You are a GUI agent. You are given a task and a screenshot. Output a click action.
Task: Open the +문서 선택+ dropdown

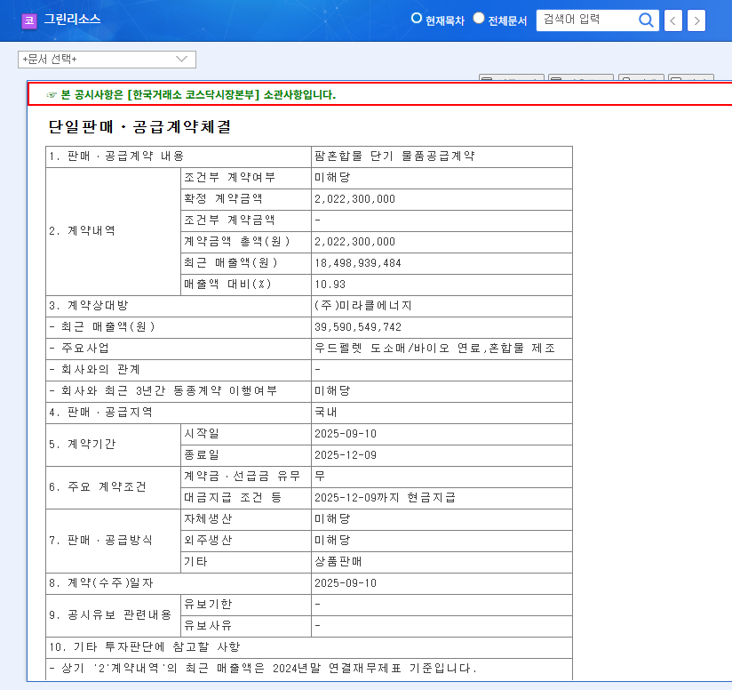click(x=107, y=60)
